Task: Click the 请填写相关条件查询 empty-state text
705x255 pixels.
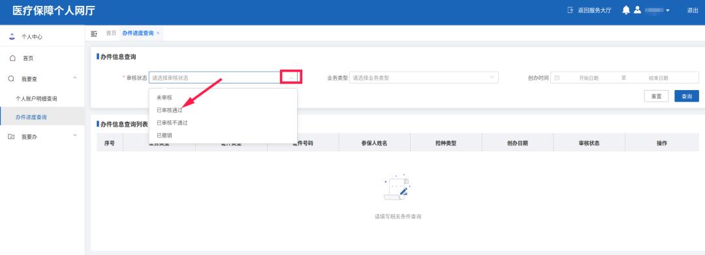Action: [x=398, y=217]
